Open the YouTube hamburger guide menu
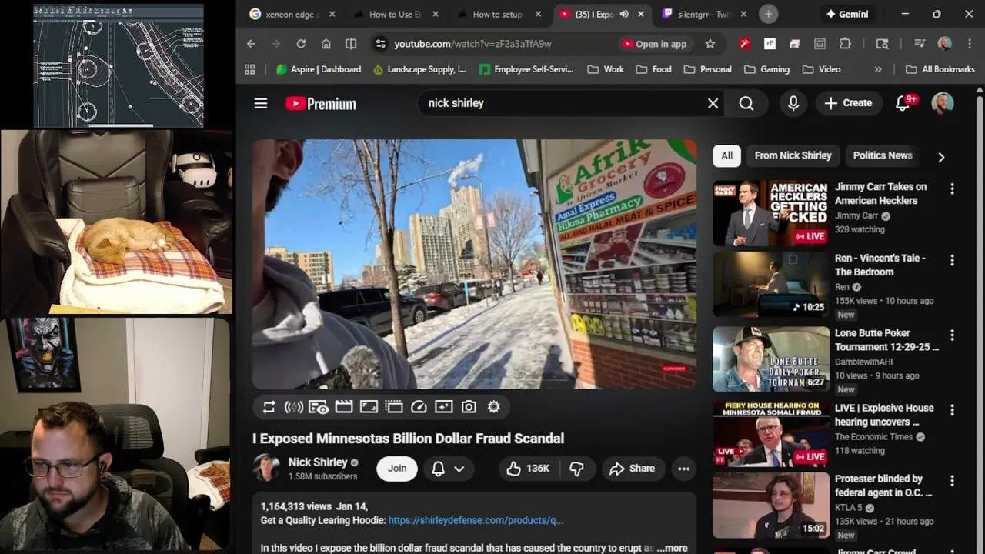 click(261, 103)
